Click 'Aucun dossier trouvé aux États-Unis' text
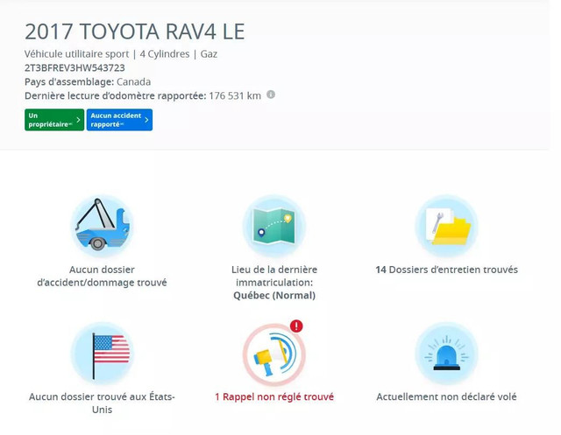This screenshot has width=561, height=435. (x=102, y=403)
